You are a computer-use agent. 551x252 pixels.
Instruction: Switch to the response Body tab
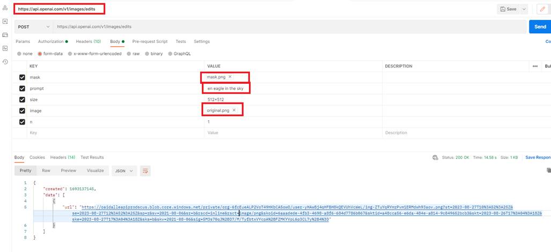tap(19, 157)
